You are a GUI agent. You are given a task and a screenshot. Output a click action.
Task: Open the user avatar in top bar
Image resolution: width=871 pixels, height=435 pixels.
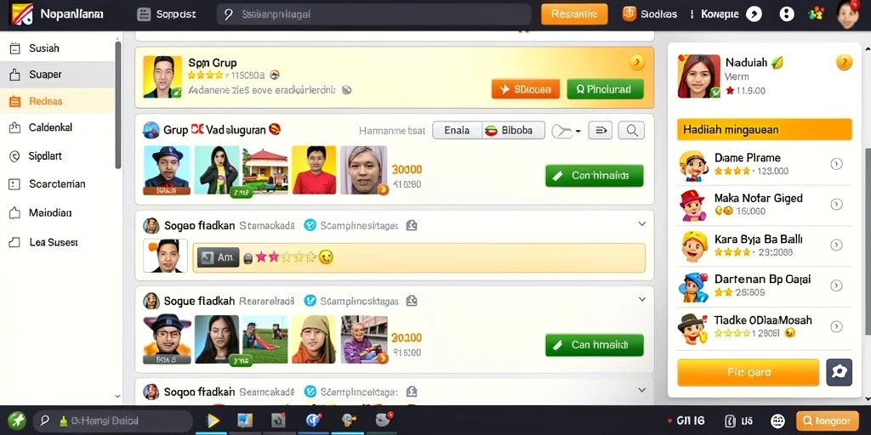[848, 14]
